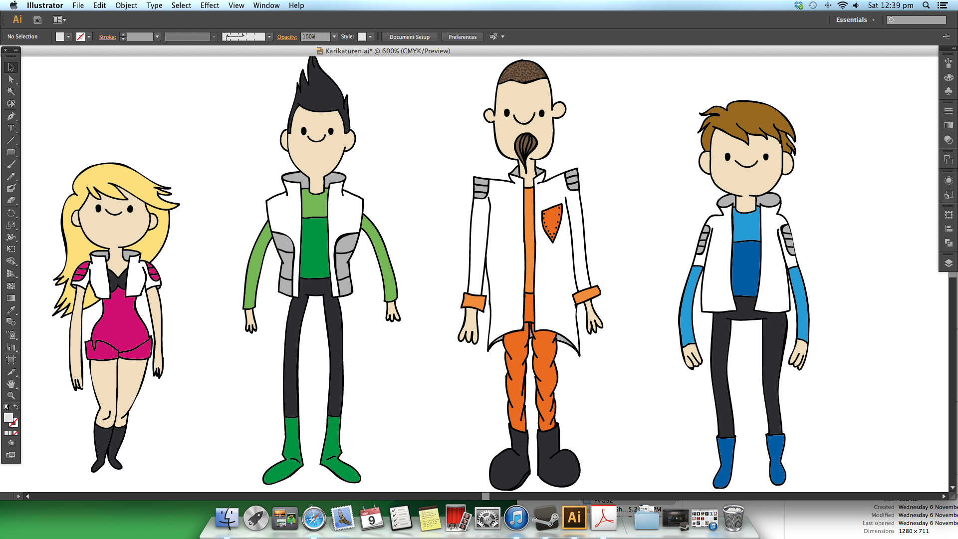Select the Eyedropper tool

[10, 310]
